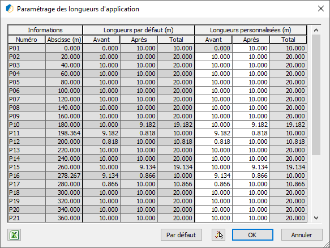330x248 pixels.
Task: Click the scrollbar down arrow
Action: click(316, 218)
